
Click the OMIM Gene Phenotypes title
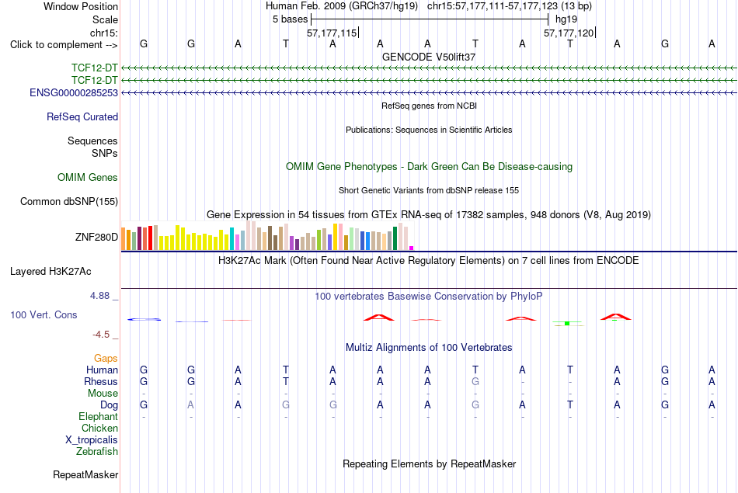click(x=430, y=166)
